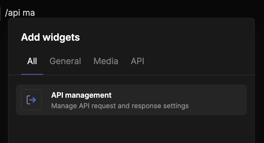This screenshot has height=143, width=264.
Task: Click the word "management" in the result title
Action: click(88, 96)
